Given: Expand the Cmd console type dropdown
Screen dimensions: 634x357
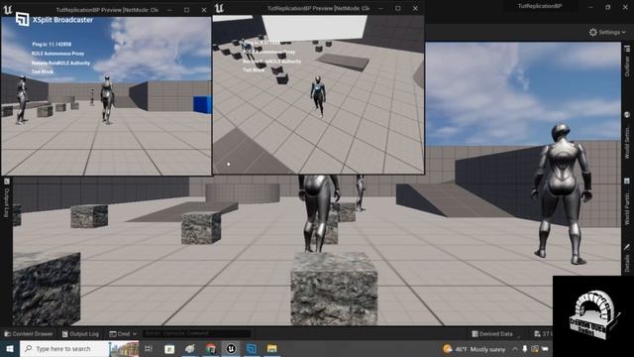Looking at the screenshot, I should tap(123, 334).
